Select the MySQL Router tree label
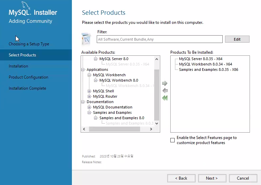 tap(105, 96)
